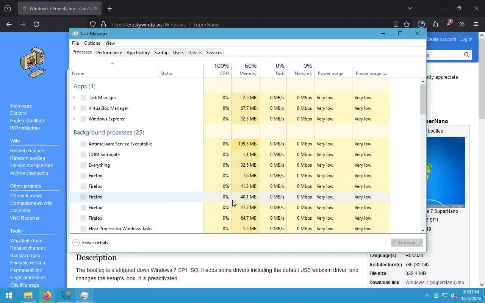
Task: Sort by the Network column header
Action: [x=300, y=69]
